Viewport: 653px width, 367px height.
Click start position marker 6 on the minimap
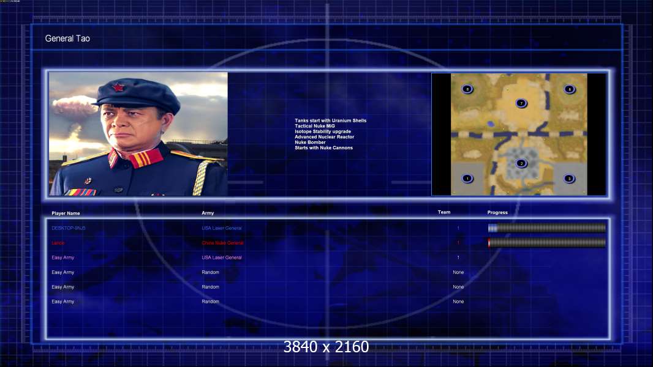tap(569, 89)
